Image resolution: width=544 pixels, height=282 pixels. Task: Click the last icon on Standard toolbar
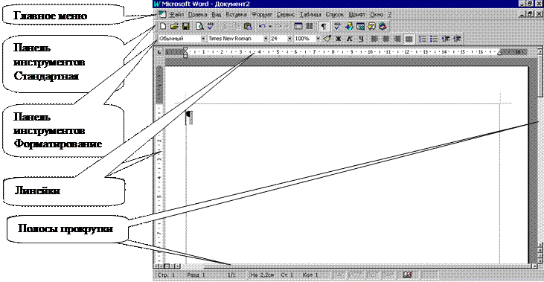pyautogui.click(x=383, y=26)
